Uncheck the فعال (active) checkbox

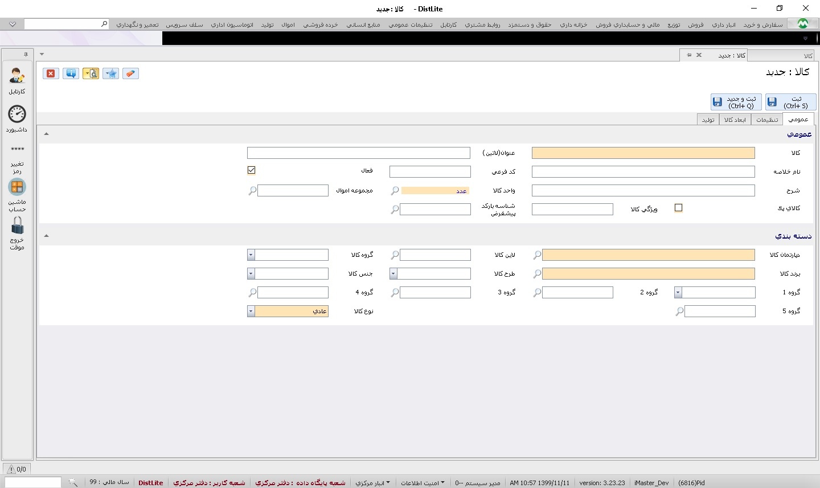(x=251, y=170)
